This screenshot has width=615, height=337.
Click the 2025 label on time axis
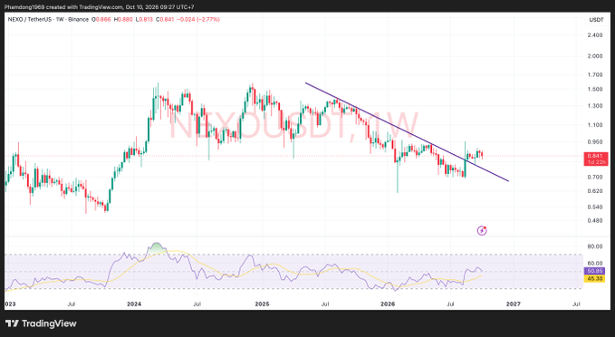pos(262,304)
